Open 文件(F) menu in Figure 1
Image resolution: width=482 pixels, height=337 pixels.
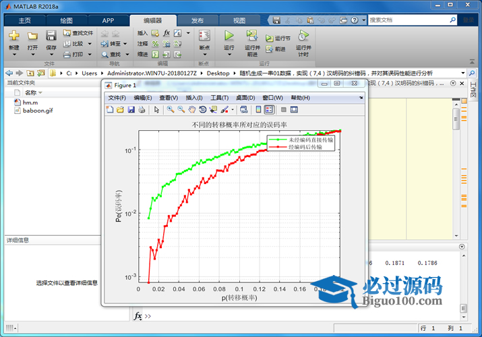(x=117, y=98)
